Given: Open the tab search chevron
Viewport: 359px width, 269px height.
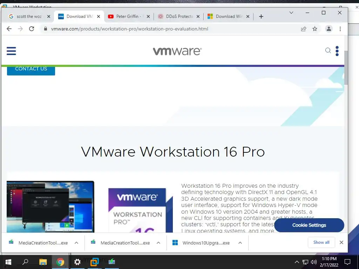Looking at the screenshot, I should (291, 13).
